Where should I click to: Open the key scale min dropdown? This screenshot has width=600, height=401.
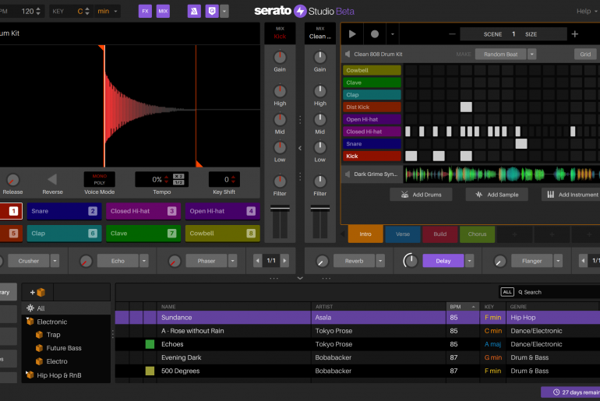pyautogui.click(x=108, y=11)
